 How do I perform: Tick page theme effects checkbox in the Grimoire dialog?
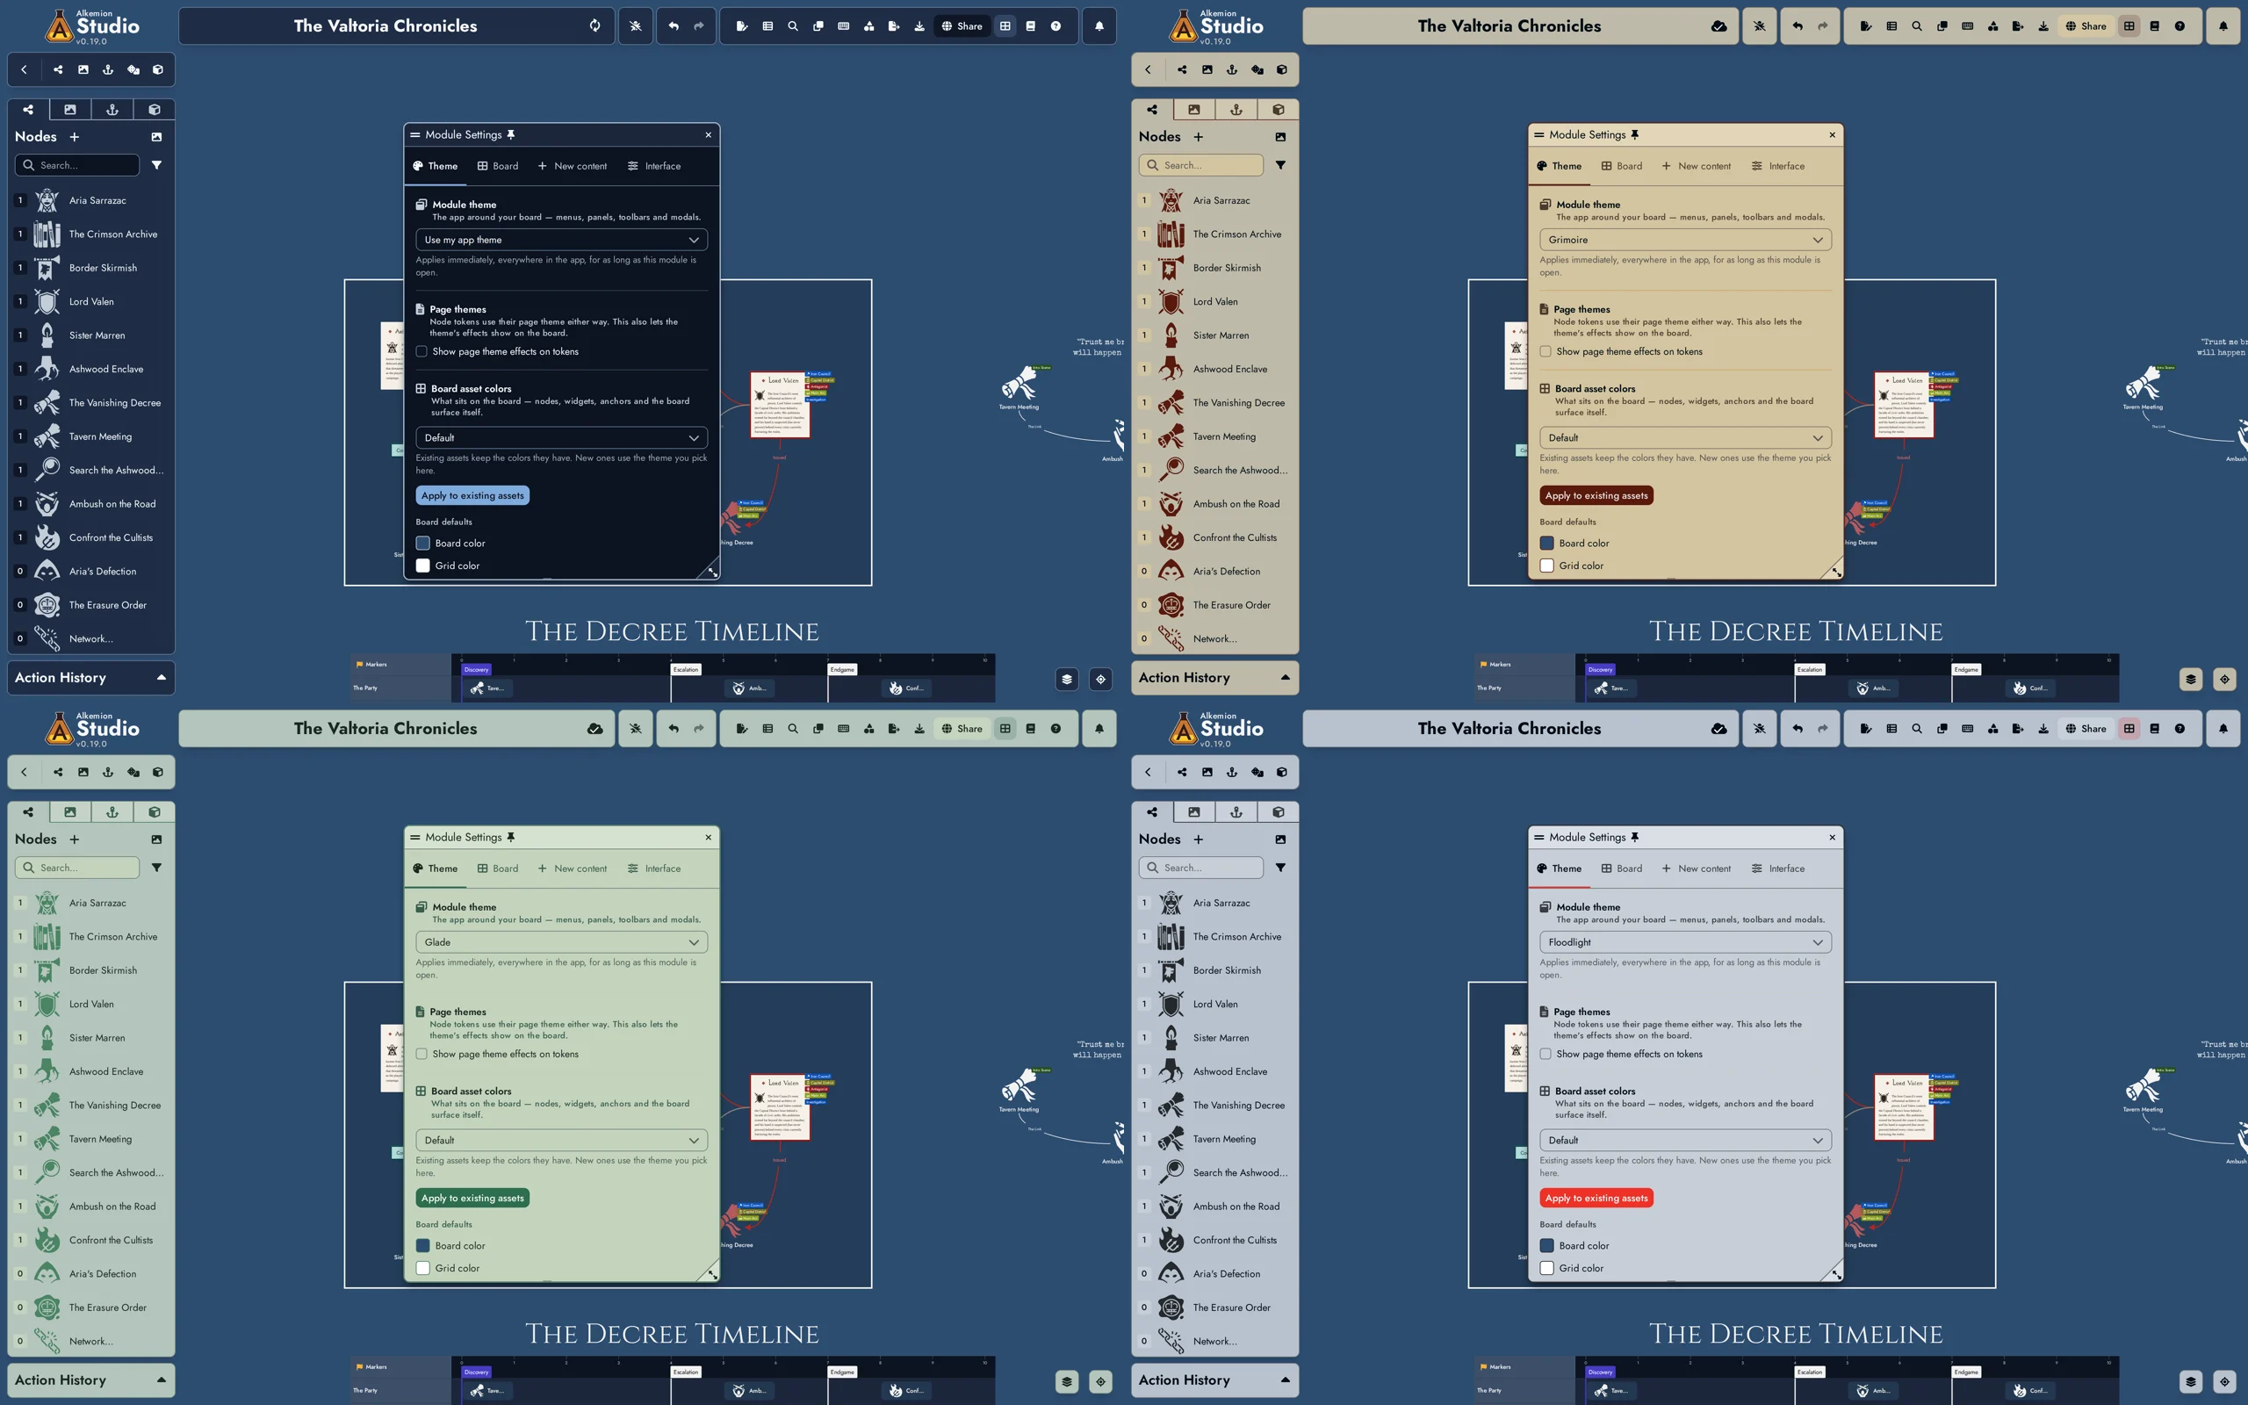tap(1545, 351)
